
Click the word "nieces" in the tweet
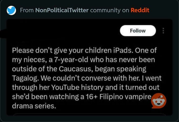[35, 60]
